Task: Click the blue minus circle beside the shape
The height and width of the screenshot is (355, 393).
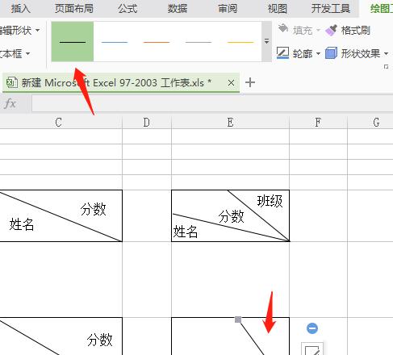Action: (312, 328)
